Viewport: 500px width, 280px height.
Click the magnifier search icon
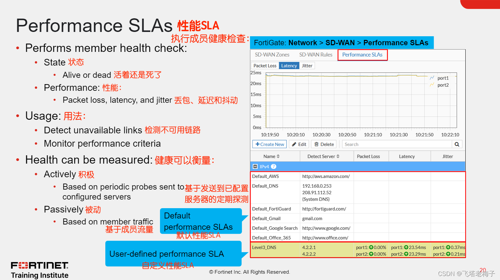[457, 144]
